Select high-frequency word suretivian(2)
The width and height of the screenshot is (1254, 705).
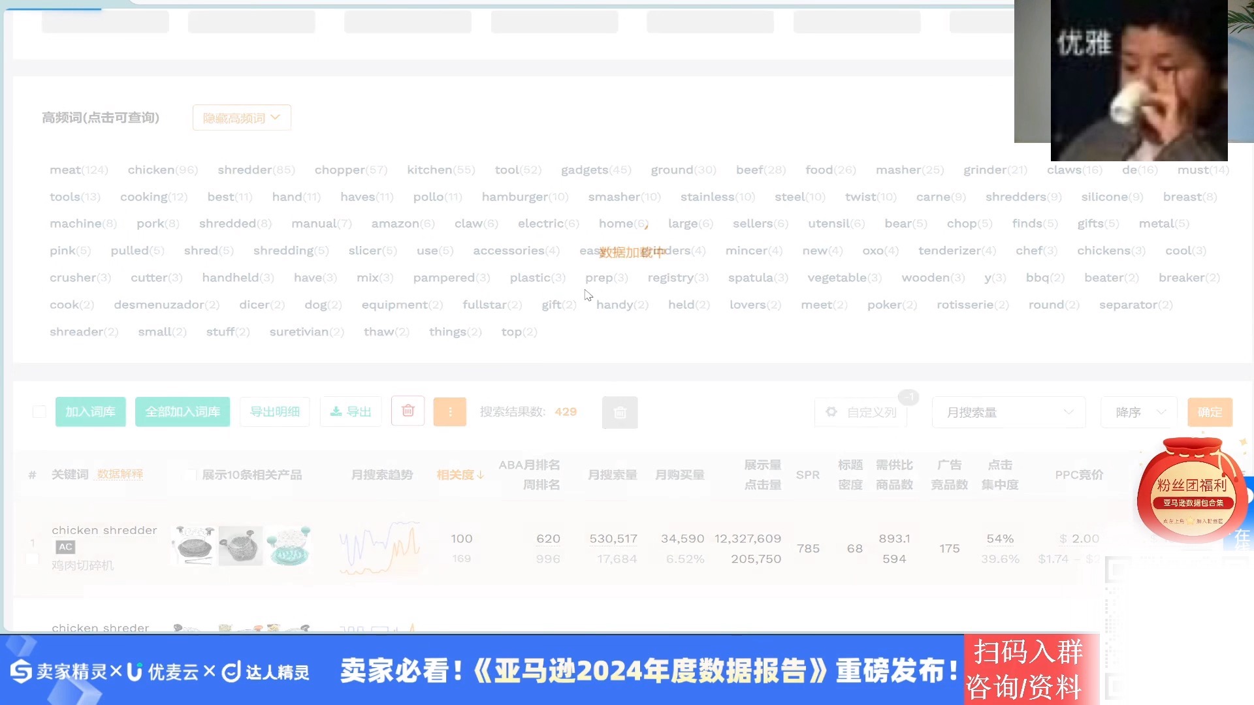(306, 332)
